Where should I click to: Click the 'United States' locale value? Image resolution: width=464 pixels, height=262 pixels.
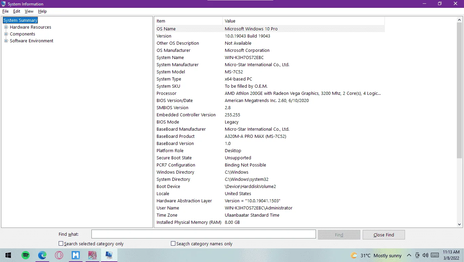(x=238, y=194)
